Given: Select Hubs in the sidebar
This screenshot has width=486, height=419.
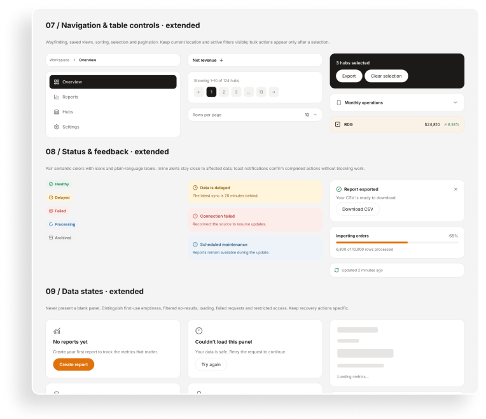Looking at the screenshot, I should coord(113,111).
